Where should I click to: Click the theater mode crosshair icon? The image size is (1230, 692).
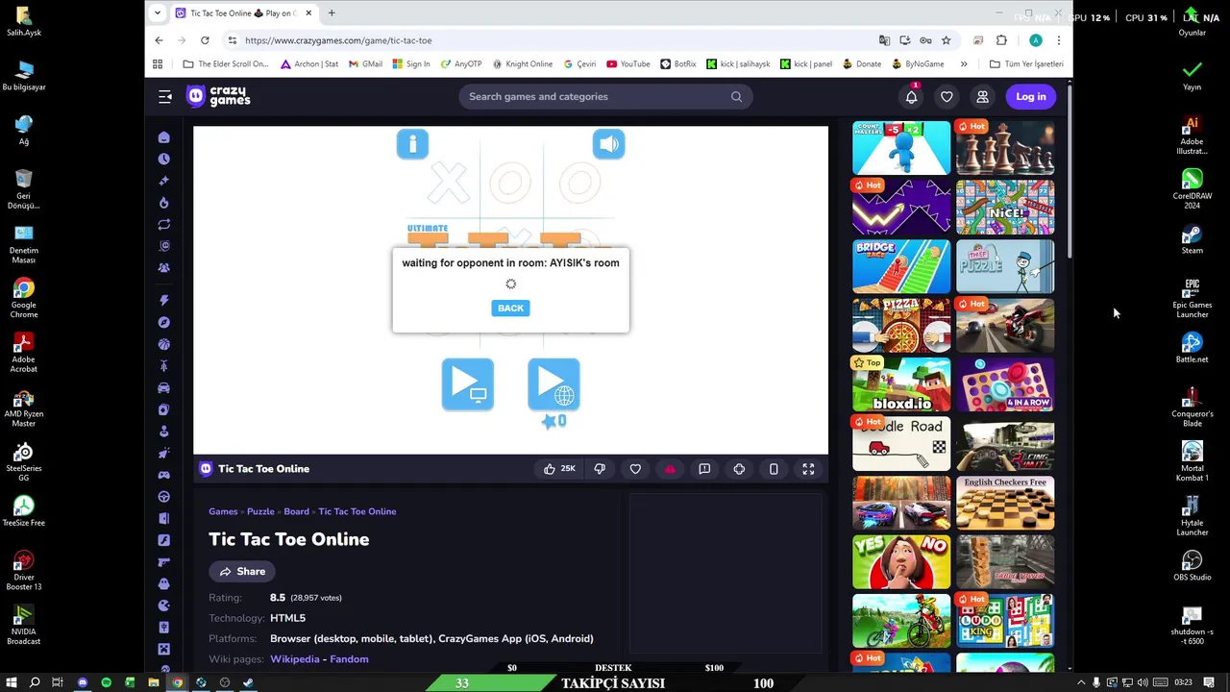[x=739, y=469]
